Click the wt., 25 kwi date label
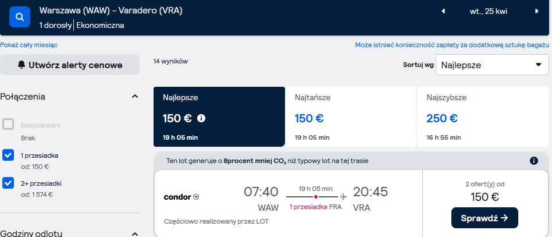Screen dimensions: 552x237 (489, 11)
